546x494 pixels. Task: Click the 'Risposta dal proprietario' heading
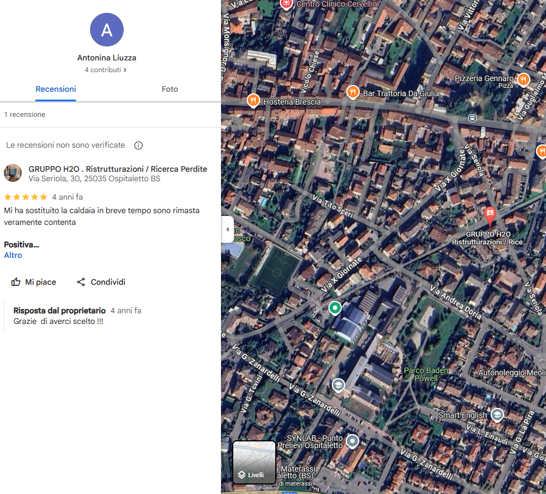click(x=59, y=310)
